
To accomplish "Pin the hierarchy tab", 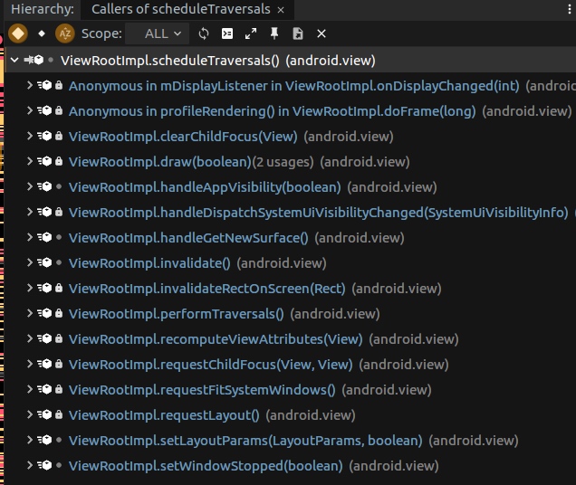I will 274,33.
